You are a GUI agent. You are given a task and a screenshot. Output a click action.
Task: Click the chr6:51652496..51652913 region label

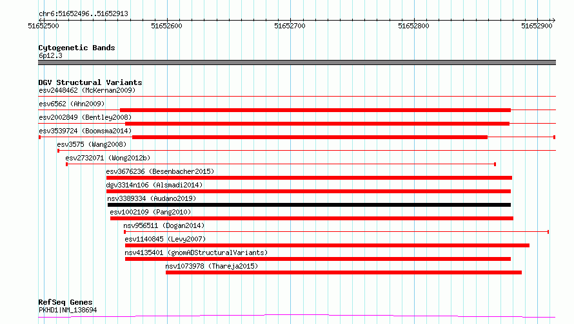[83, 14]
